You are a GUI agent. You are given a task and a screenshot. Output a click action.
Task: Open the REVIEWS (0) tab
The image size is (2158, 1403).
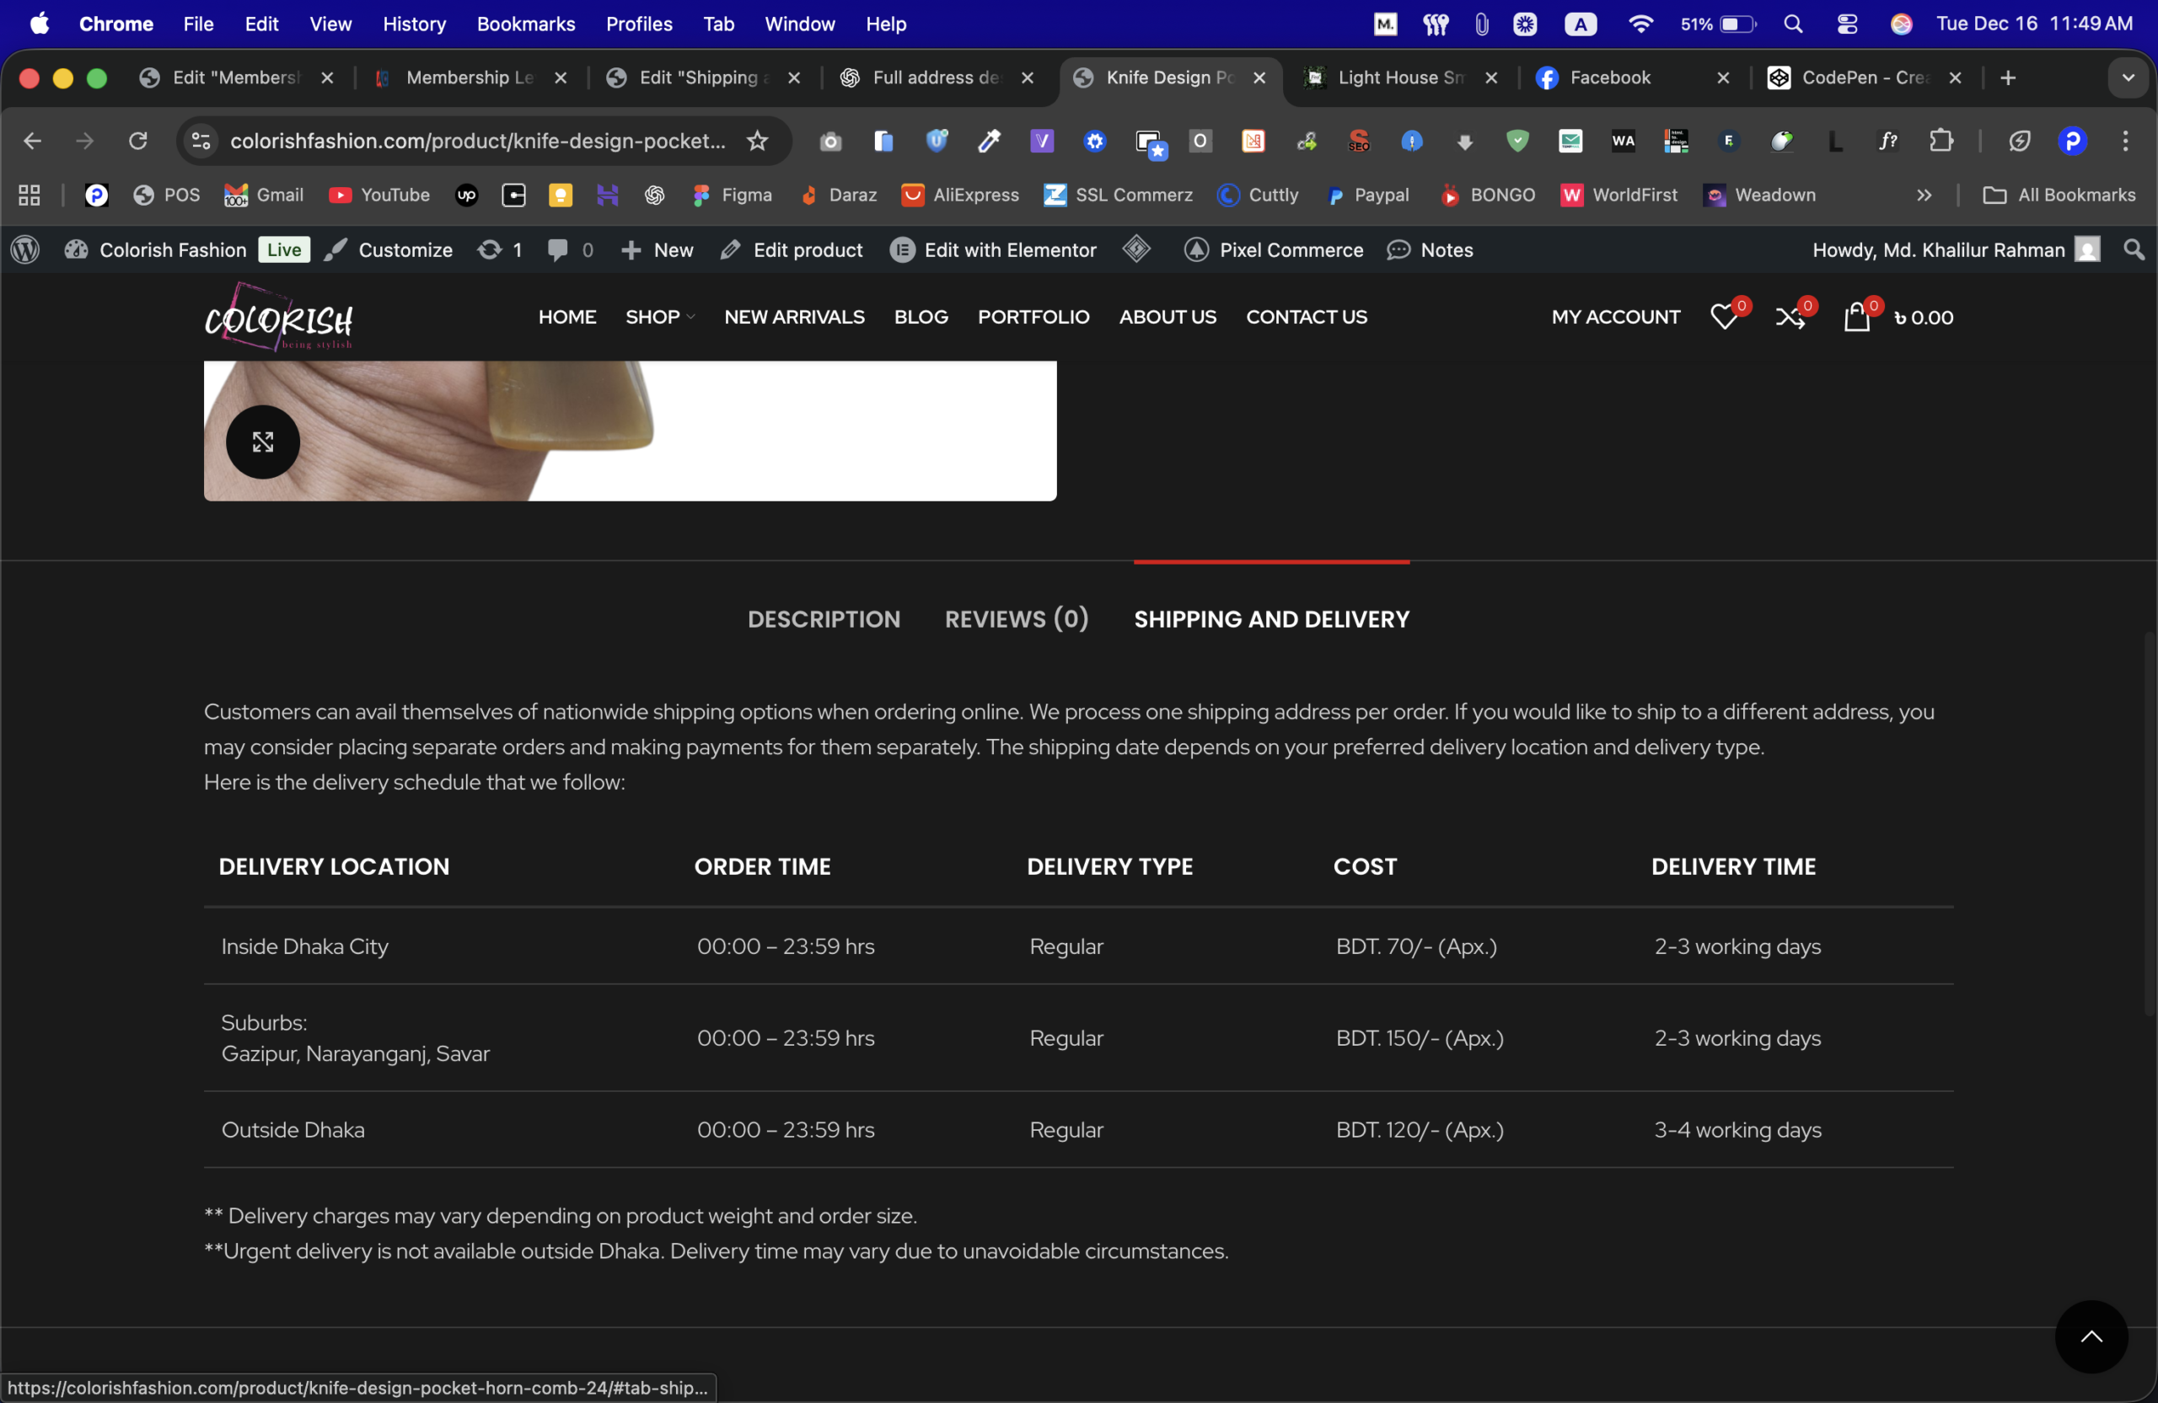pos(1016,619)
